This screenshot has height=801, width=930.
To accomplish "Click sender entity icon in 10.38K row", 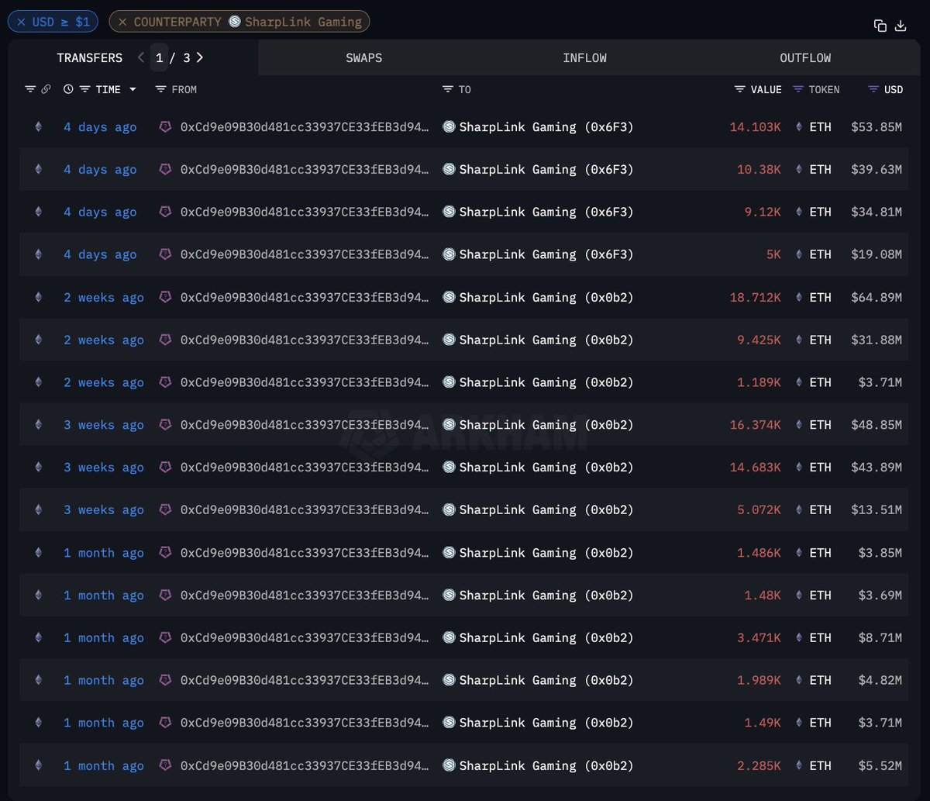I will pyautogui.click(x=165, y=169).
